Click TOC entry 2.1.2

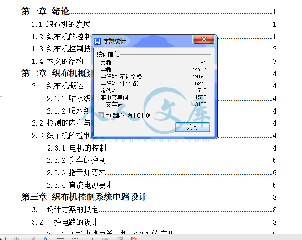(x=69, y=111)
